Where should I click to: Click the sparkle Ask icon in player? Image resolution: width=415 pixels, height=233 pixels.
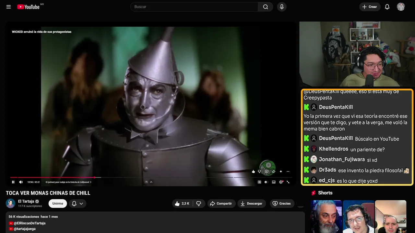[281, 172]
